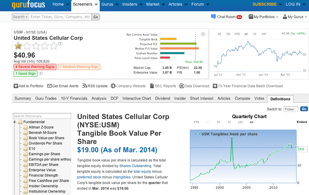The image size is (309, 195).
Task: Click the SUBSCRIBE link
Action: coord(265,4)
